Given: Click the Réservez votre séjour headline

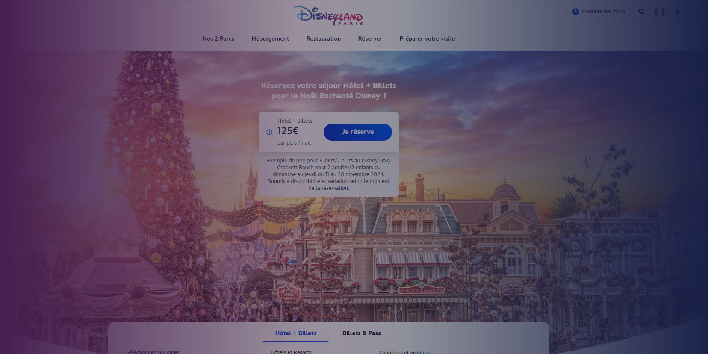Looking at the screenshot, I should (329, 91).
